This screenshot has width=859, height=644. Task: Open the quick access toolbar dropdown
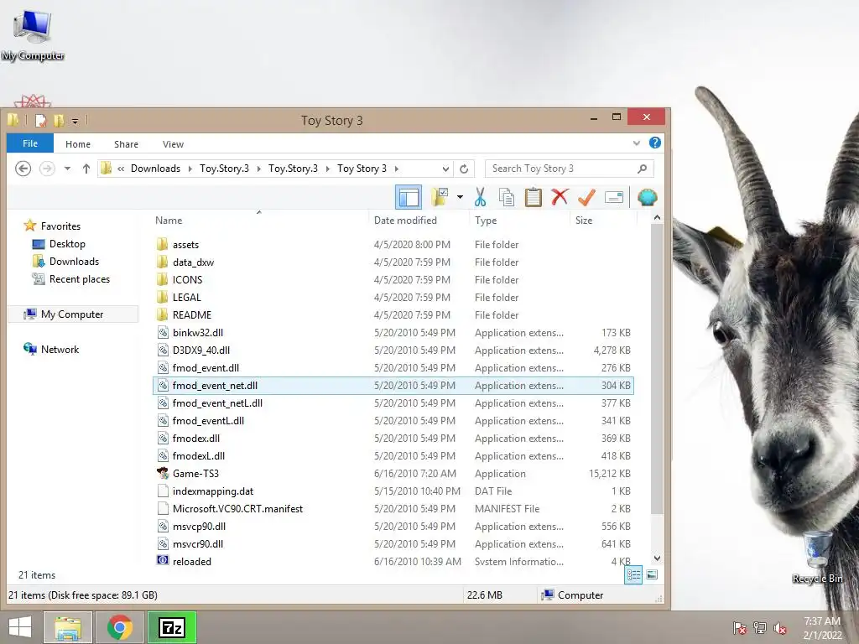pos(75,121)
